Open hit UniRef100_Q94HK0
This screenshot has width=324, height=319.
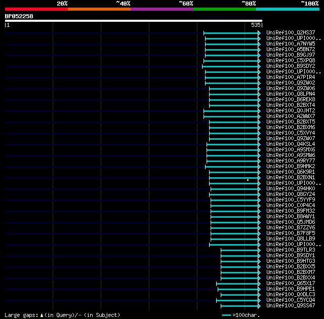tap(291, 189)
